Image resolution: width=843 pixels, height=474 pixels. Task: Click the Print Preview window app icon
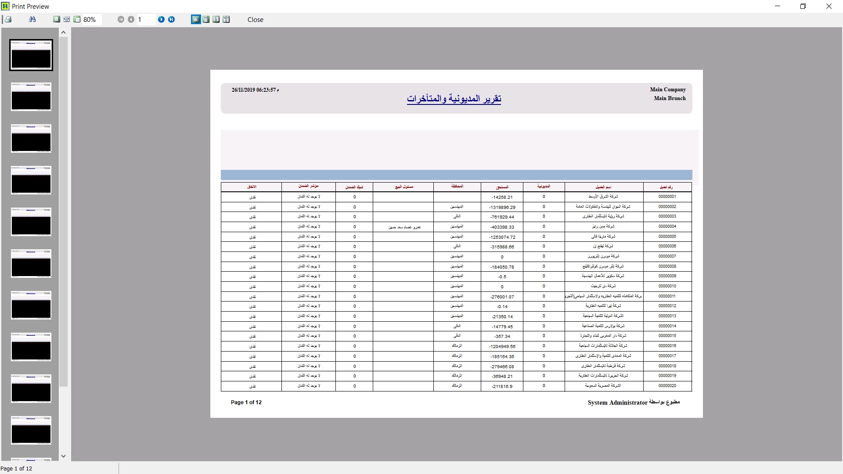click(5, 6)
